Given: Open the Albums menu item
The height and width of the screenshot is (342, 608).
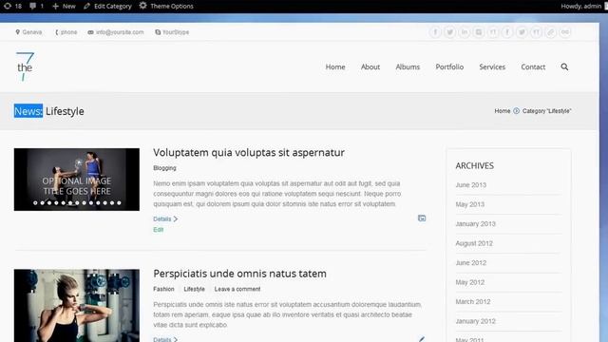Looking at the screenshot, I should click(408, 67).
